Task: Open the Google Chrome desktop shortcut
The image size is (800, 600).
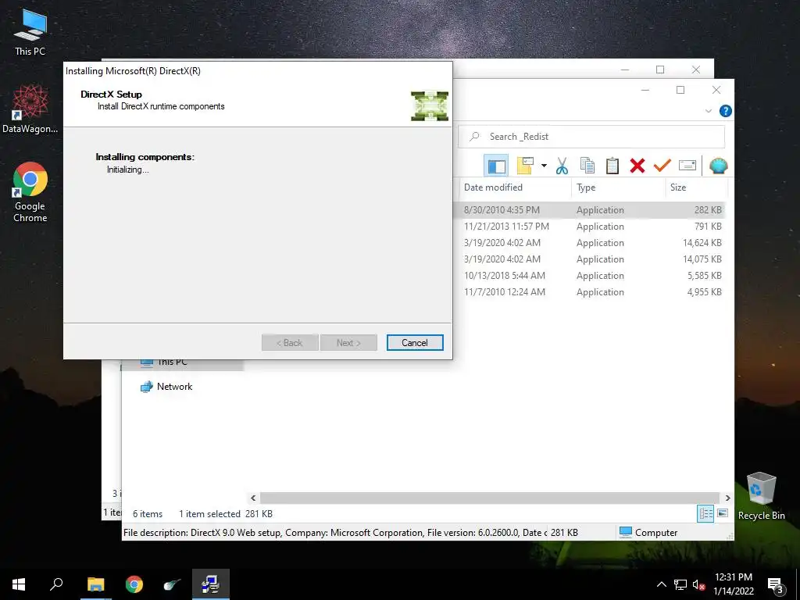Action: (30, 192)
